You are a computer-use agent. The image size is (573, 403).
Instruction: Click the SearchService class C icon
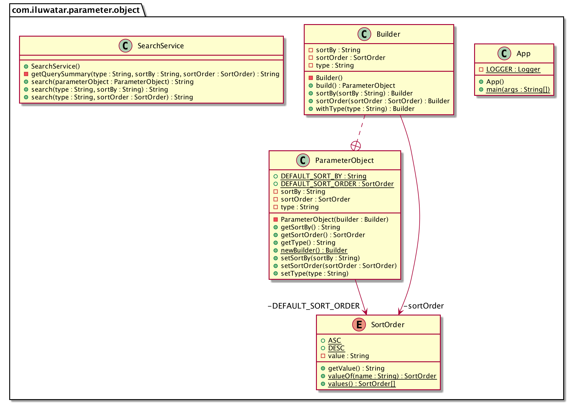point(125,46)
